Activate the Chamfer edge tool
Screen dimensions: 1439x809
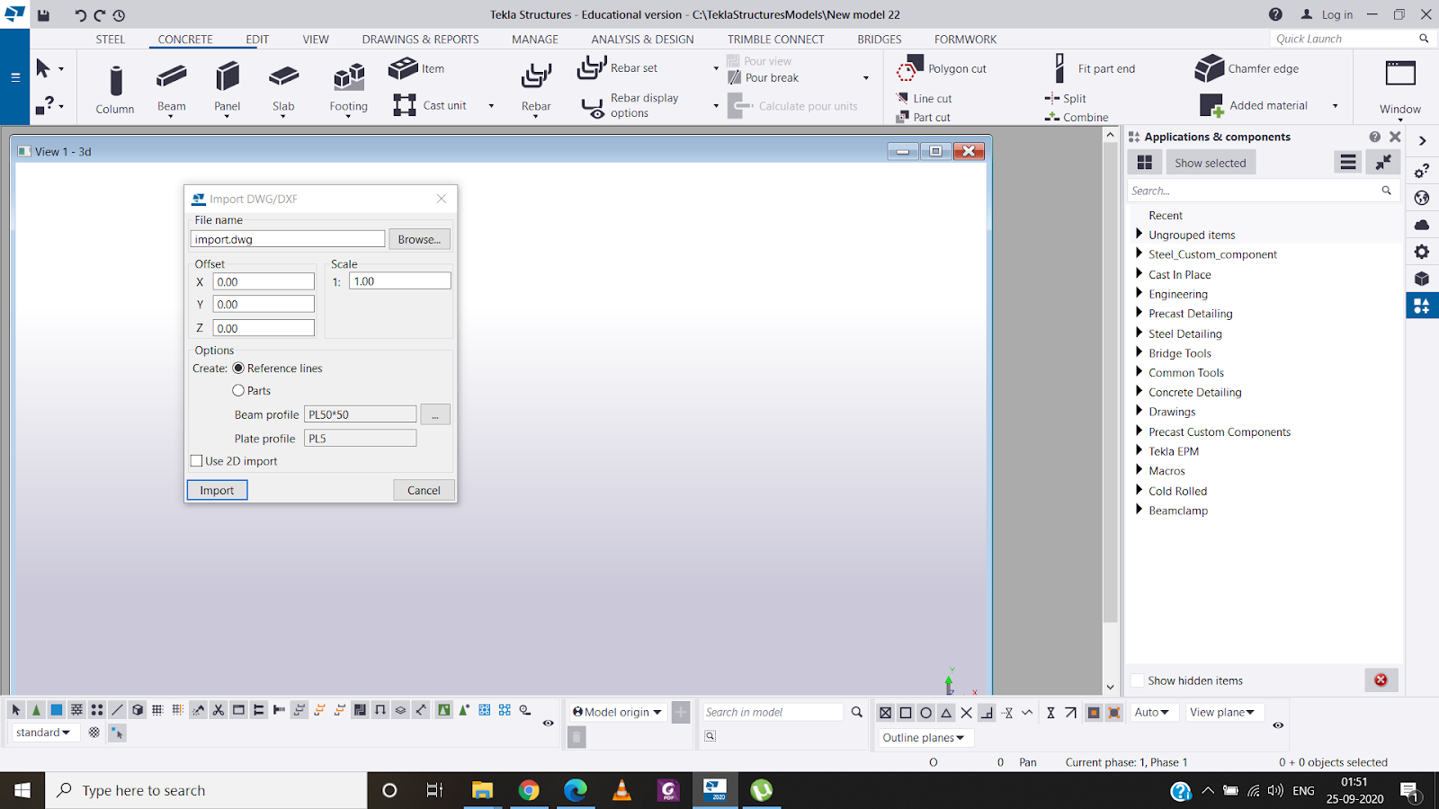(x=1210, y=68)
